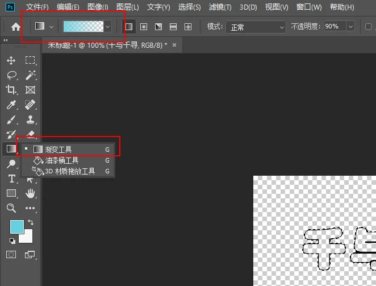Collapse the tools panel with double arrows
376x286 pixels.
tap(6, 40)
